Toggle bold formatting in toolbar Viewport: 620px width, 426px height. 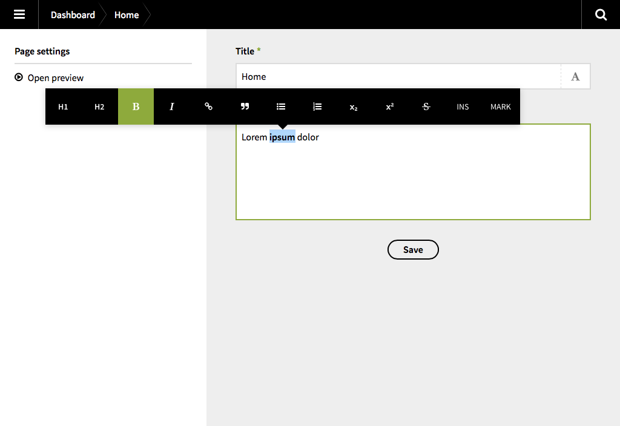[x=136, y=106]
